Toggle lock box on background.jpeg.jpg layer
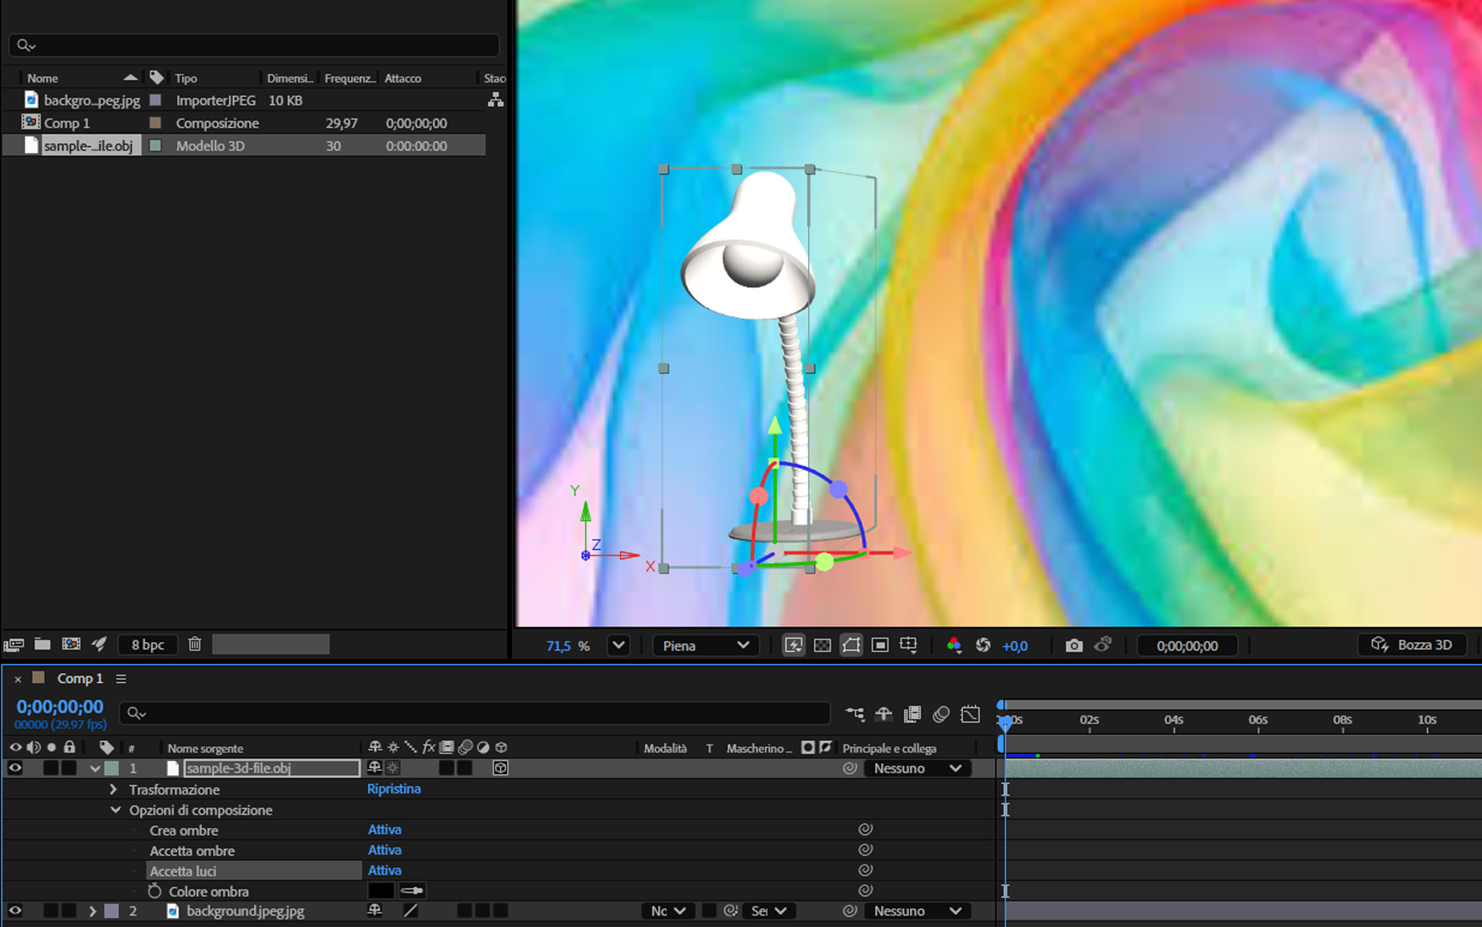The height and width of the screenshot is (927, 1482). 69,910
